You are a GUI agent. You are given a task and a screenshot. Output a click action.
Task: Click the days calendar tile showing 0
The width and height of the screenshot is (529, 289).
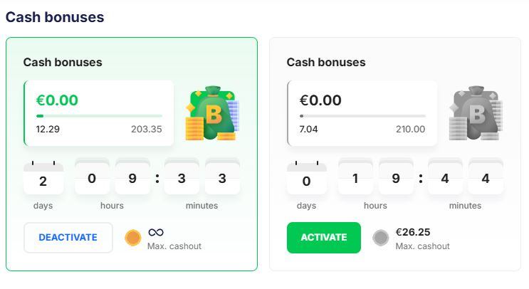coord(306,180)
